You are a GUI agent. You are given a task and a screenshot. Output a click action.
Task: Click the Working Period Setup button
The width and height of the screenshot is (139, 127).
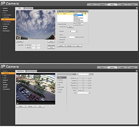click(x=70, y=27)
